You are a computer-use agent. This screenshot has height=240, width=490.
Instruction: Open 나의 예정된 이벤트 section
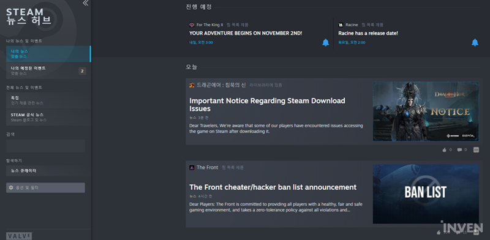pyautogui.click(x=48, y=70)
